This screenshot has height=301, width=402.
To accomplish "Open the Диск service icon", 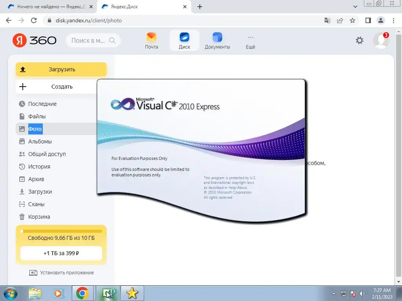I will pyautogui.click(x=185, y=41).
